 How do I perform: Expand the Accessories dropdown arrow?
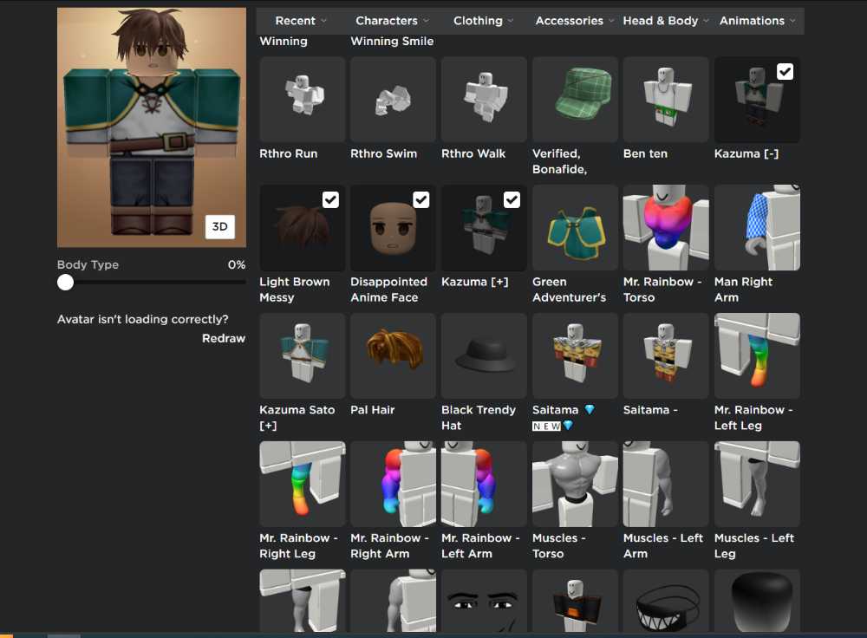pyautogui.click(x=611, y=21)
